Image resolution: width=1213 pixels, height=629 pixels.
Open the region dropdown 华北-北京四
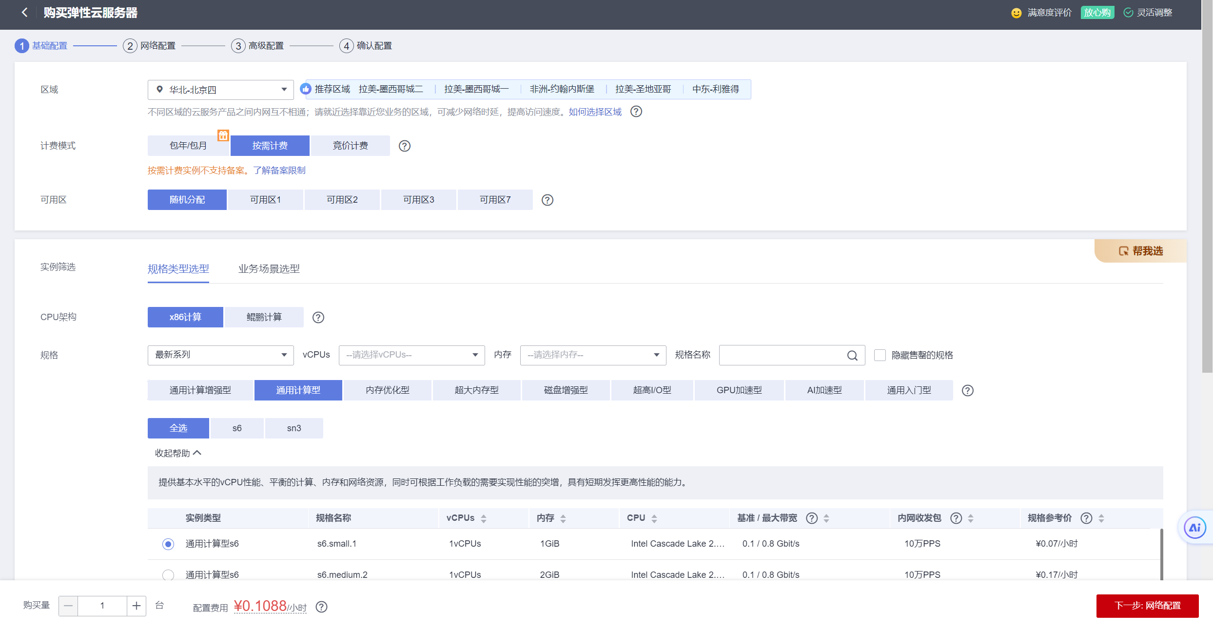pyautogui.click(x=220, y=90)
